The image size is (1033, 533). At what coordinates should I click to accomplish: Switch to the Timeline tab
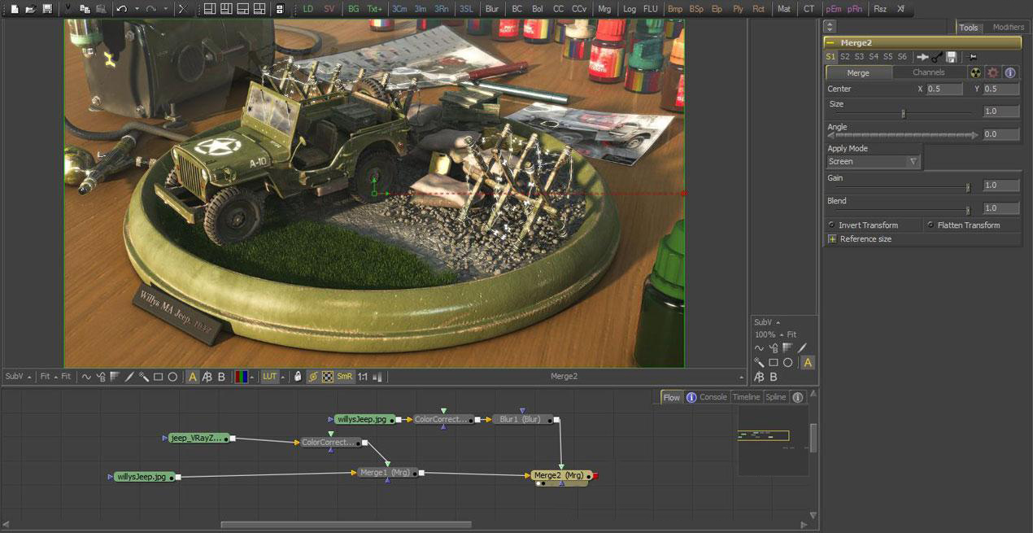point(746,397)
